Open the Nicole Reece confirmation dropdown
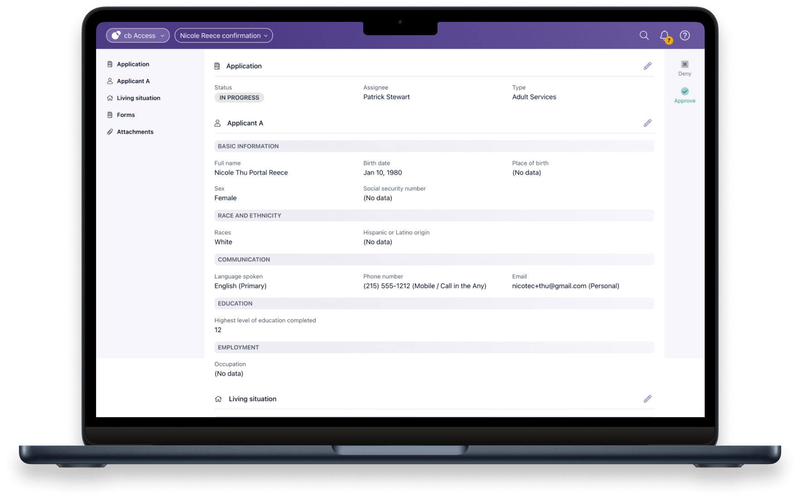 click(223, 35)
